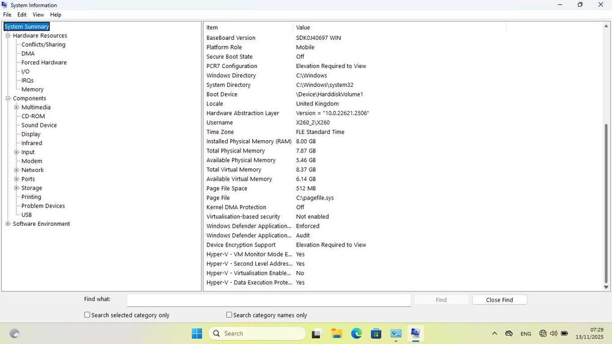Open Task View on the taskbar
Viewport: 612px width, 344px height.
coord(316,334)
